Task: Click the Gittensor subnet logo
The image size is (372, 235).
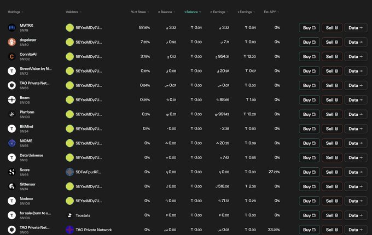Action: pos(11,186)
